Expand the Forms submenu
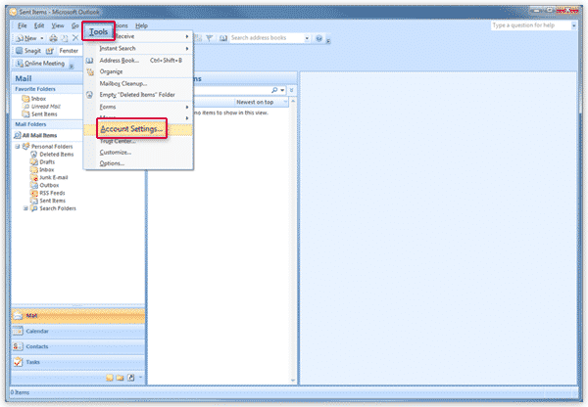Screen dimensions: 588x407 pyautogui.click(x=187, y=106)
